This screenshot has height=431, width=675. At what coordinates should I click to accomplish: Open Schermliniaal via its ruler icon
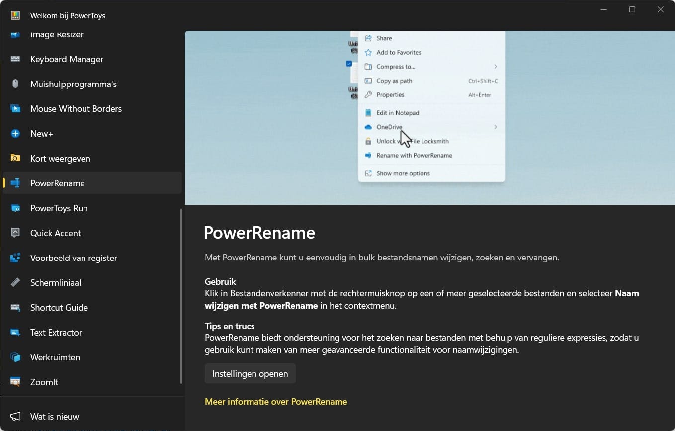click(15, 283)
